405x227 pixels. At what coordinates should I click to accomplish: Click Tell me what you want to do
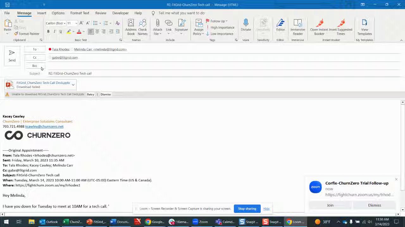point(181,13)
